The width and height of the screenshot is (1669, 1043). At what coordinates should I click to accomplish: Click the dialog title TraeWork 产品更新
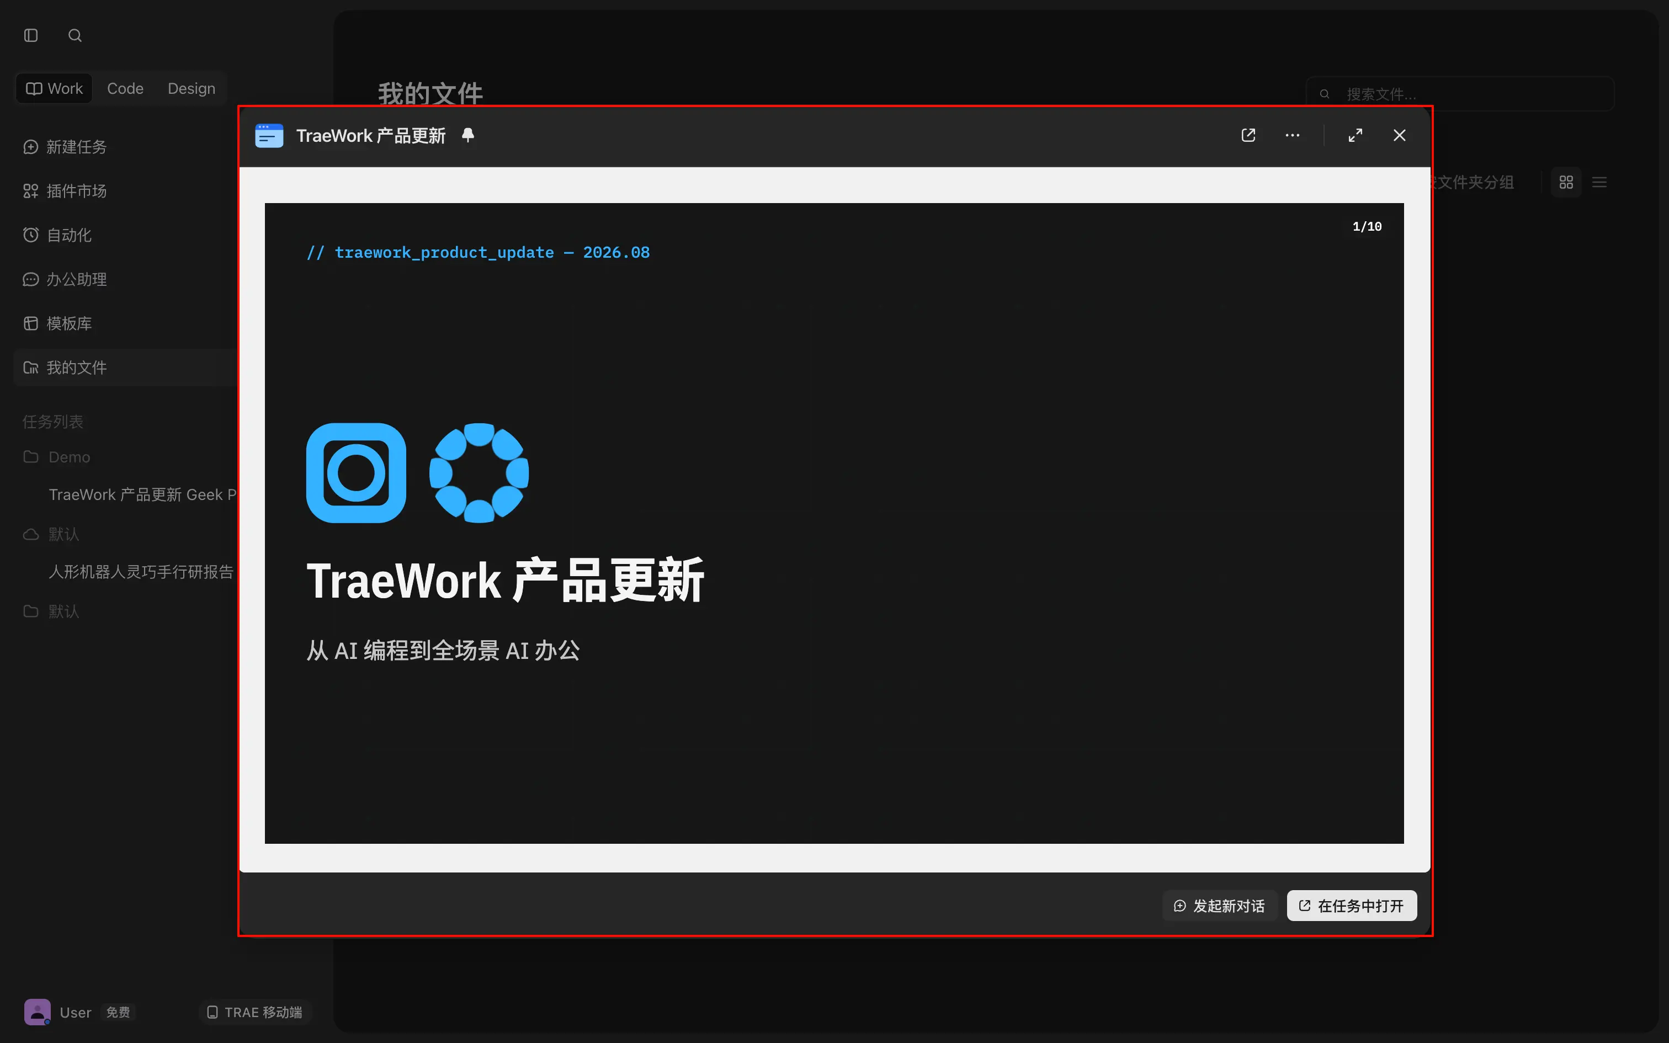click(371, 136)
